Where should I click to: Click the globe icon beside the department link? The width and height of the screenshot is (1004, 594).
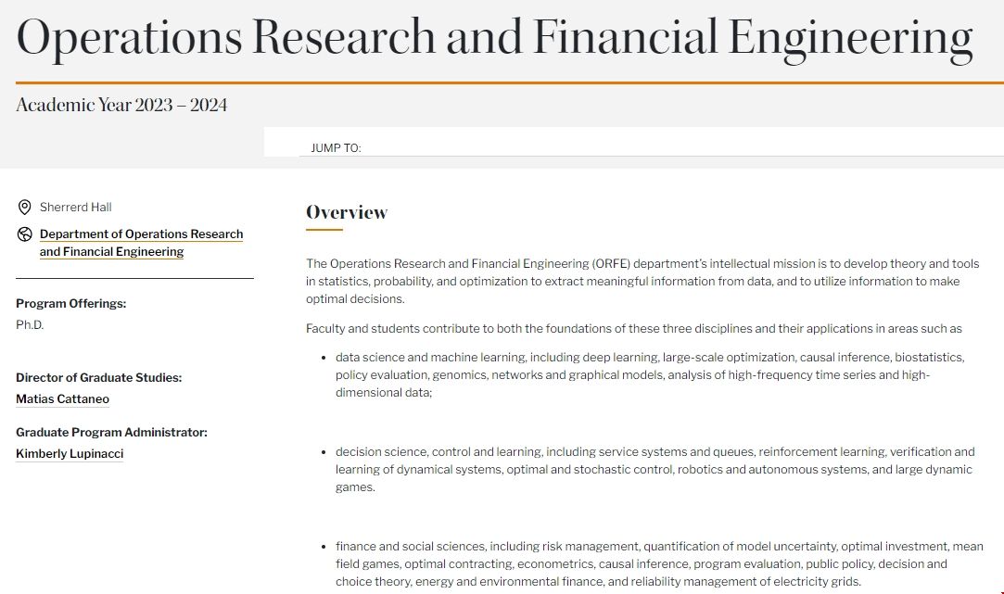coord(25,234)
